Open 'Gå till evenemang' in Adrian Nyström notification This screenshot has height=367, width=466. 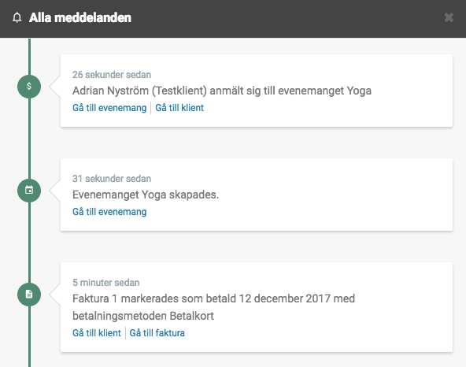109,108
